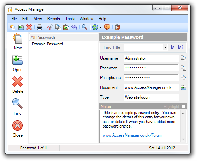This screenshot has width=197, height=161.
Task: Click the large New sidebar button
Action: [18, 42]
